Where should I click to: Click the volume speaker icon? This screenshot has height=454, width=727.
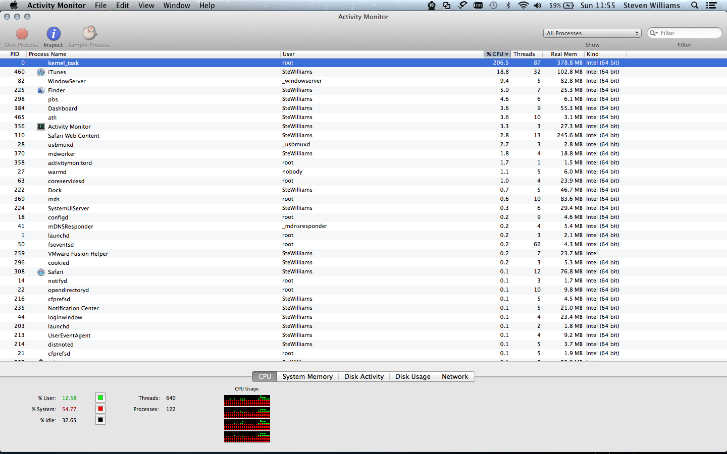538,6
